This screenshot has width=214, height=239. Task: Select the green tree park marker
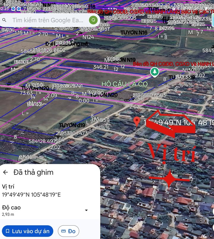(x=154, y=72)
